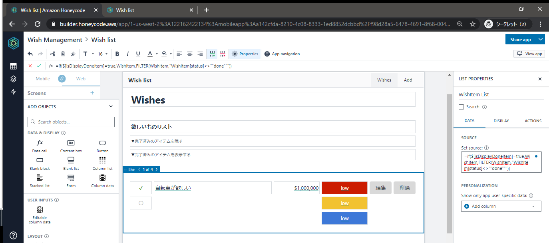Click the red low priority block
The height and width of the screenshot is (243, 549).
pyautogui.click(x=344, y=188)
